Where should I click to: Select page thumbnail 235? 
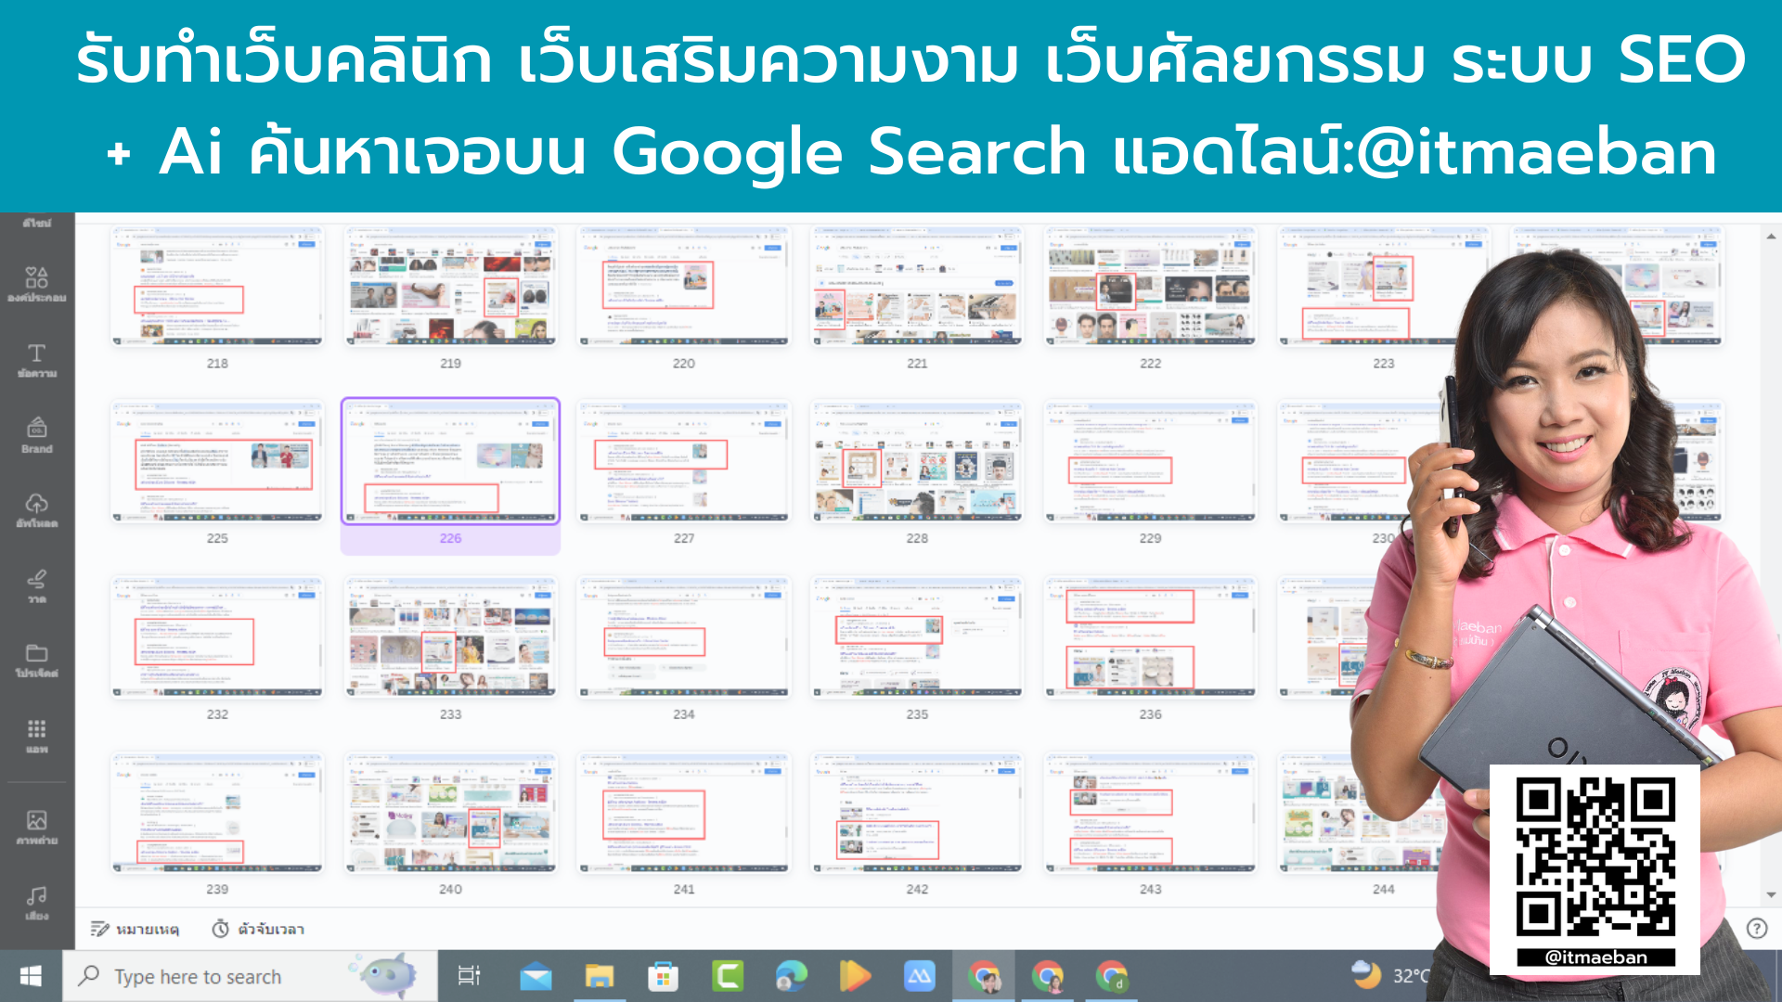917,636
